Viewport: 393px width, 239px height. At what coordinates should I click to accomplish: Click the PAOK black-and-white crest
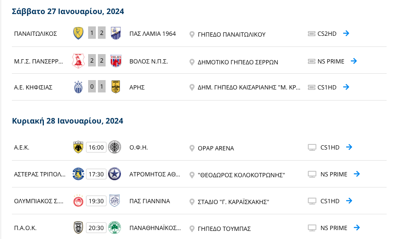coord(78,227)
